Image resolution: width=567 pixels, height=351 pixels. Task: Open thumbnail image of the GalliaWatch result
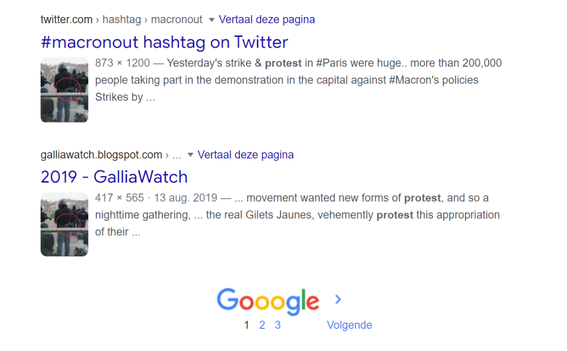[x=64, y=225]
